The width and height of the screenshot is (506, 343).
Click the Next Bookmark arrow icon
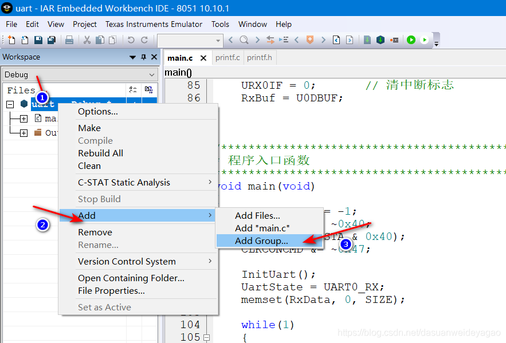tap(323, 40)
